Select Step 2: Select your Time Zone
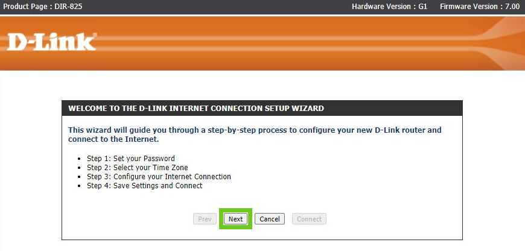 [137, 168]
